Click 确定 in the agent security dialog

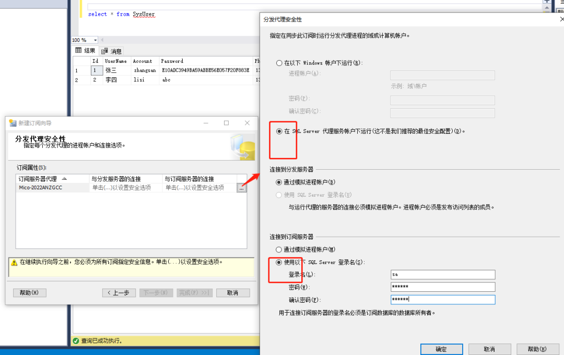click(442, 349)
